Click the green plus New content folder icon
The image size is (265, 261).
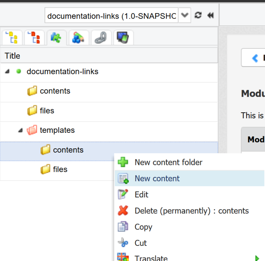coord(123,162)
